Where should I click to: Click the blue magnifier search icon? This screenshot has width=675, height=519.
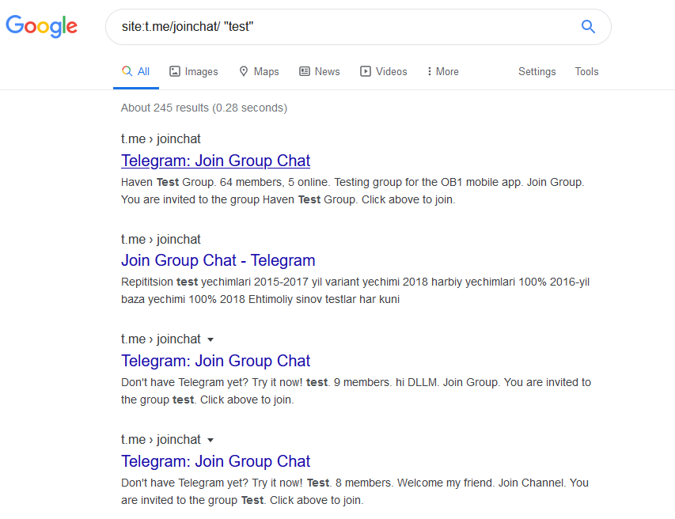click(x=588, y=27)
